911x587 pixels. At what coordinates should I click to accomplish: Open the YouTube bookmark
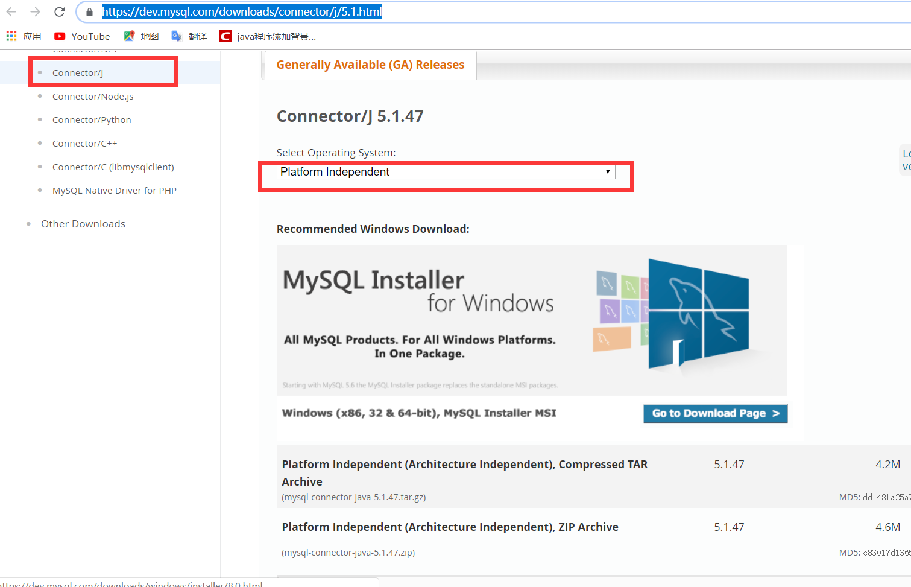[82, 36]
